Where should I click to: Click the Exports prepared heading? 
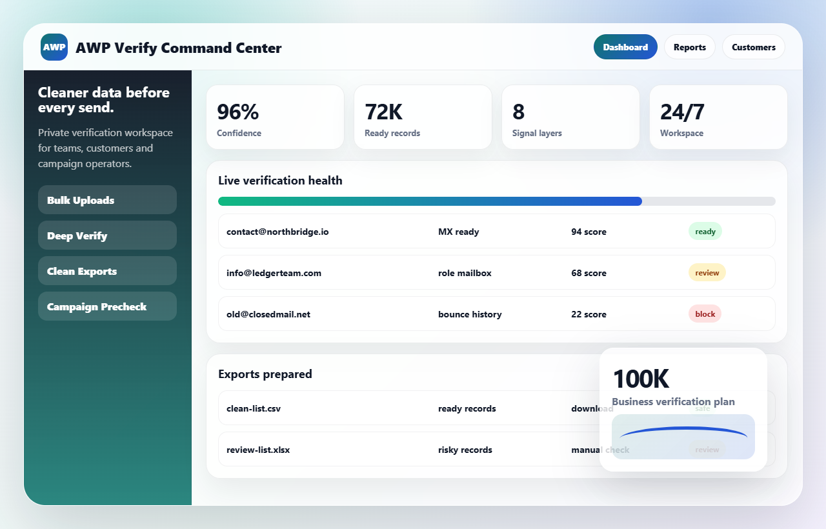tap(265, 374)
